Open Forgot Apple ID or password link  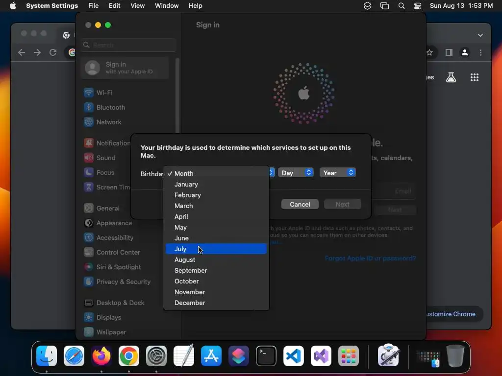coord(370,258)
